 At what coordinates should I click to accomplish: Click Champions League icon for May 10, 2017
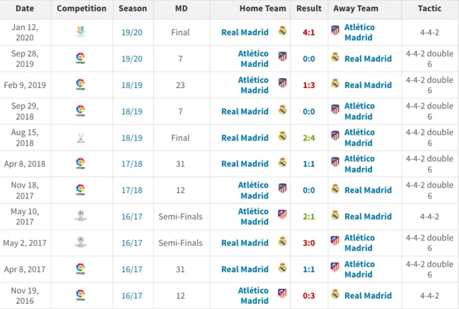(81, 216)
